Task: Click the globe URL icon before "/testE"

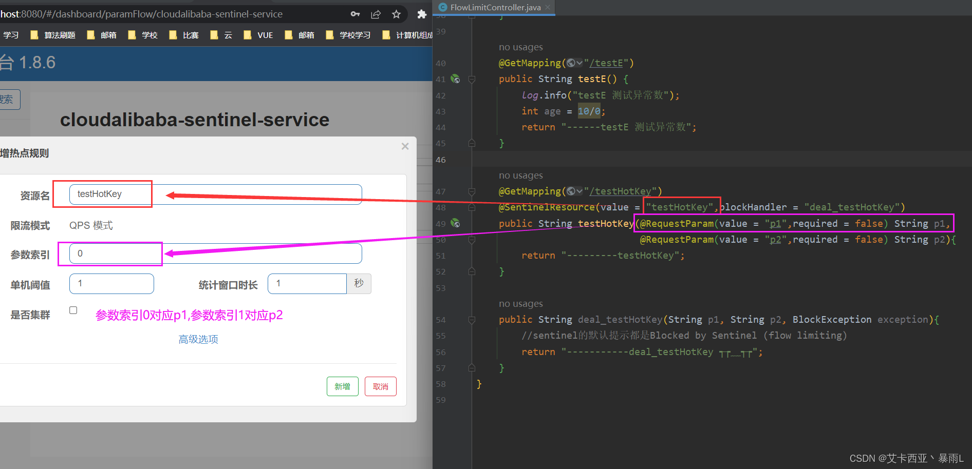Action: (x=571, y=63)
